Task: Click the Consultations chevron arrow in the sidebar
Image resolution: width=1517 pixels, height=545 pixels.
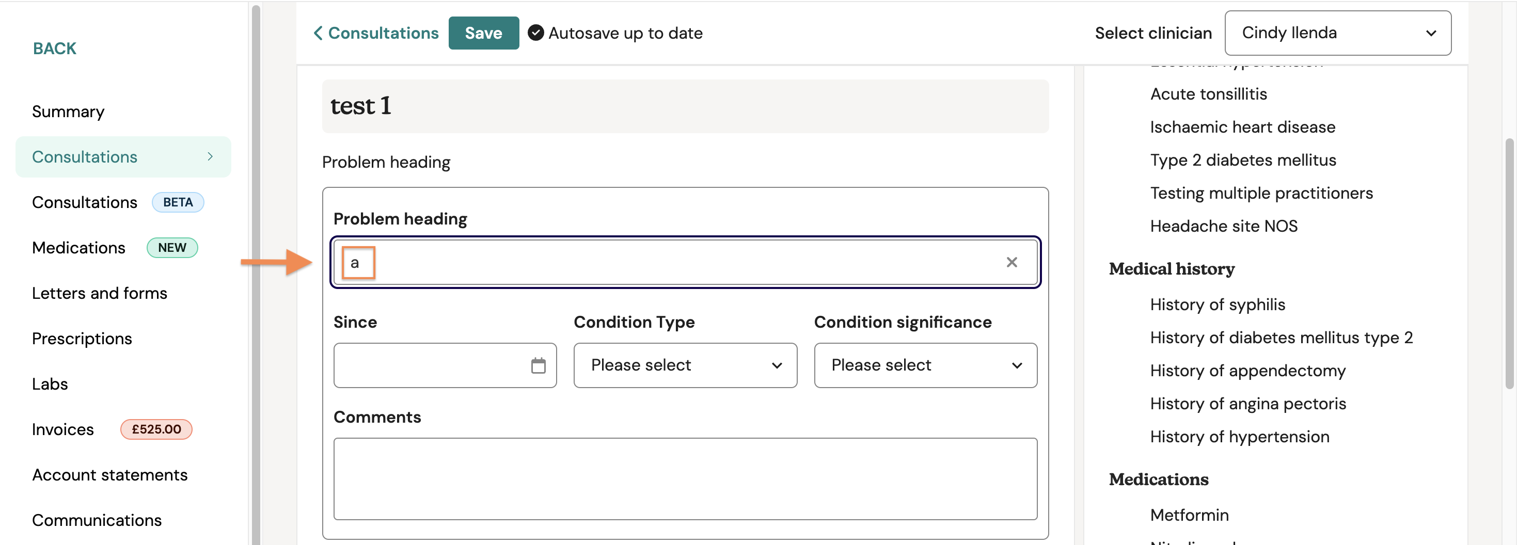Action: click(210, 156)
